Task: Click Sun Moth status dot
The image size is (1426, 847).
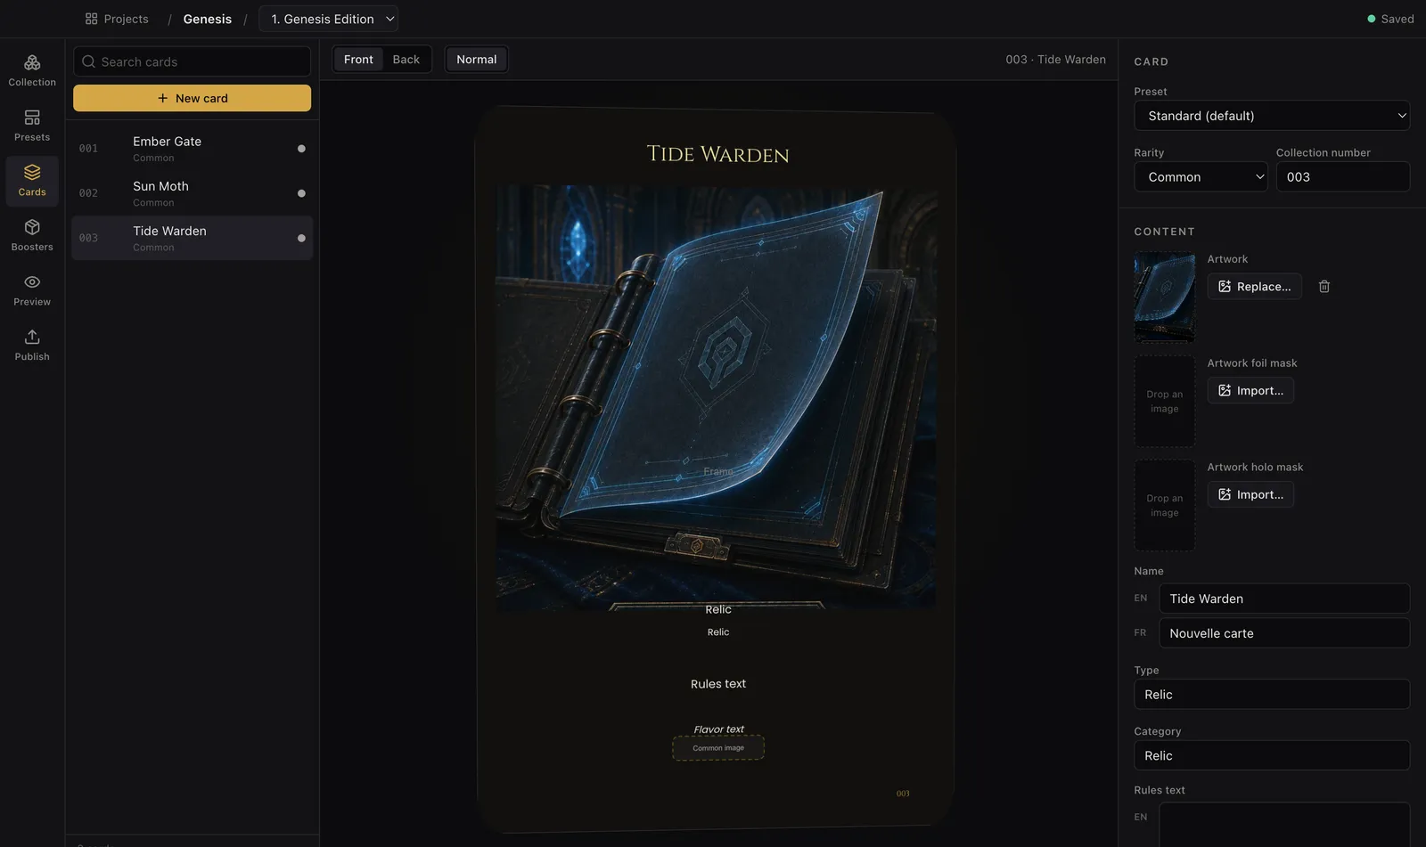Action: point(301,193)
